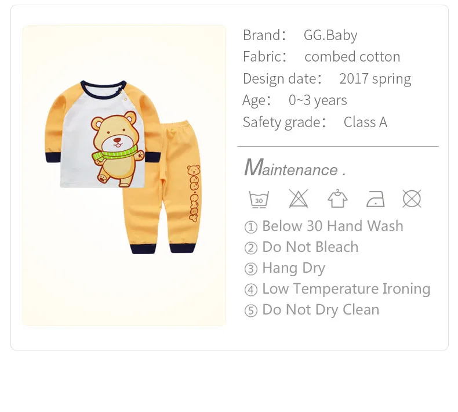Click the 30-degree hand wash icon
This screenshot has height=412, width=458.
[259, 200]
